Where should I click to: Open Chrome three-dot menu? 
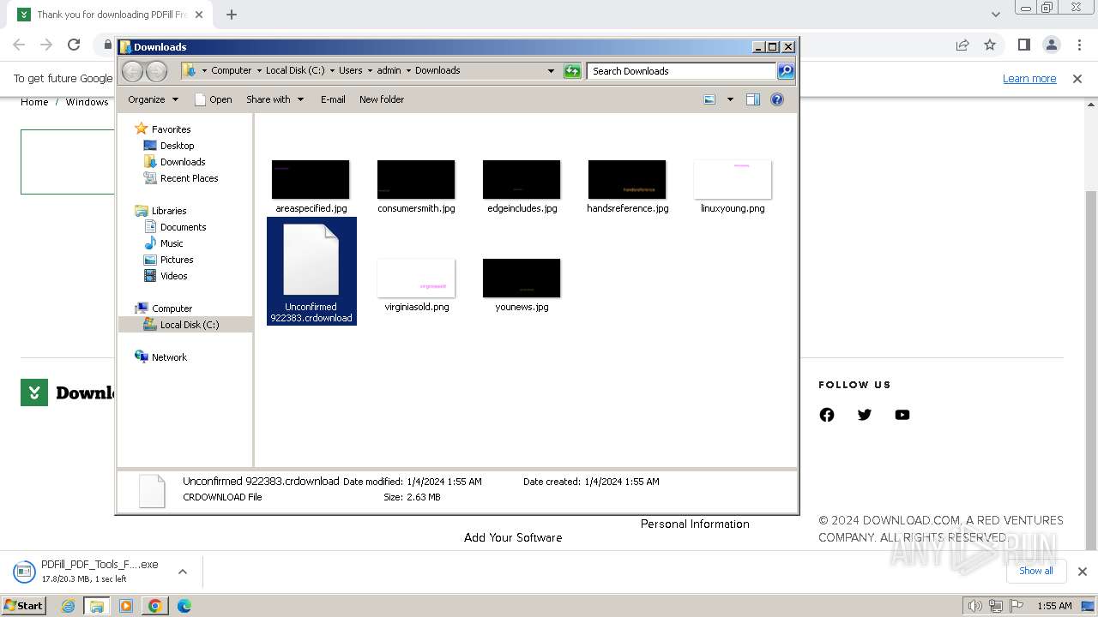pos(1079,45)
